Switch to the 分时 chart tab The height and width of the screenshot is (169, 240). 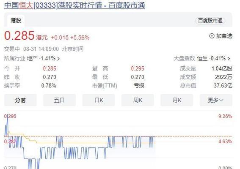pyautogui.click(x=20, y=100)
